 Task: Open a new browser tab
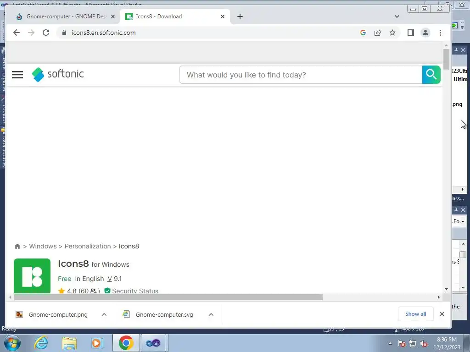tap(240, 16)
